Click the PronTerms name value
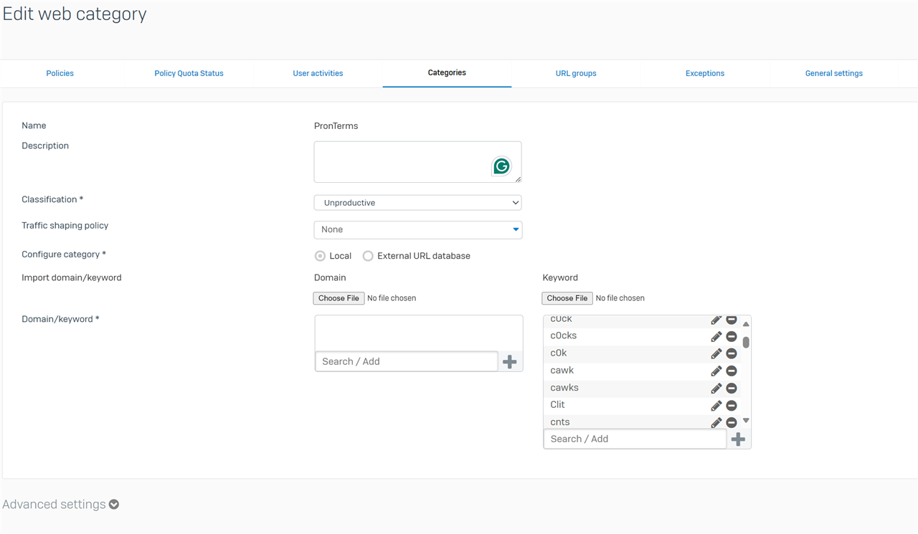Image resolution: width=918 pixels, height=534 pixels. (336, 126)
